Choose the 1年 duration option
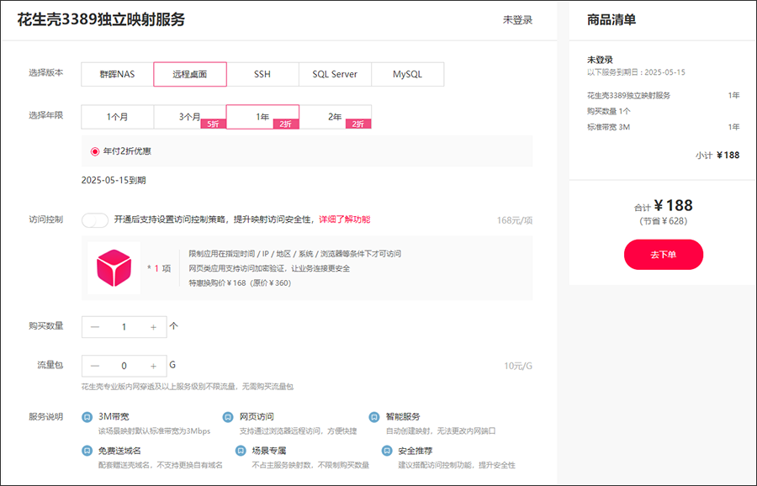The image size is (757, 486). click(262, 117)
